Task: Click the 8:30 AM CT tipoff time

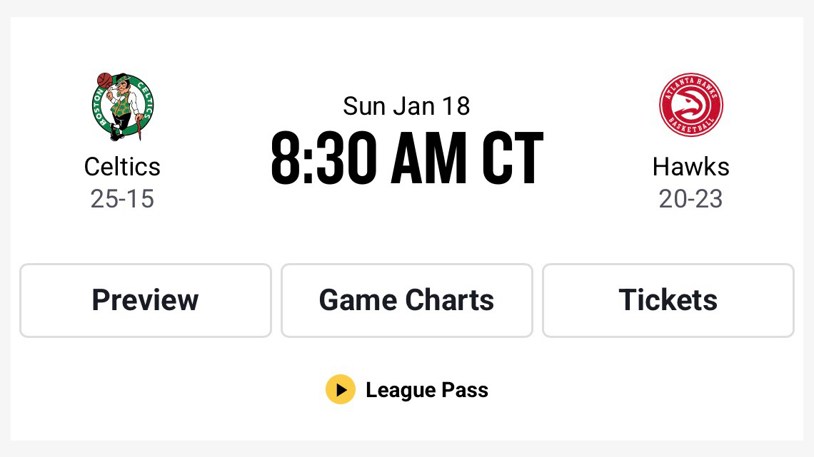Action: (406, 157)
